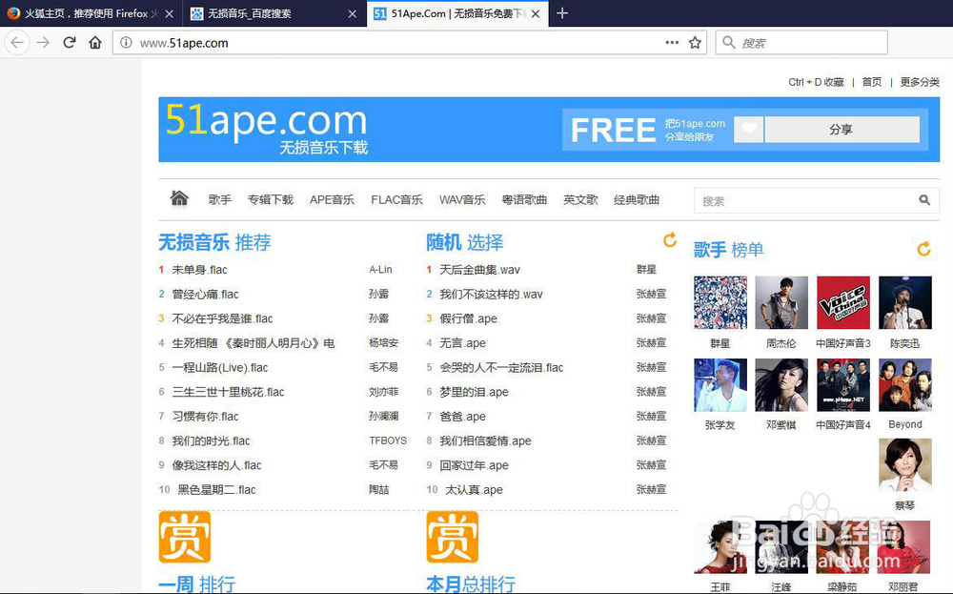Open the song 三生三世十里桃花.flac
953x594 pixels.
click(228, 392)
